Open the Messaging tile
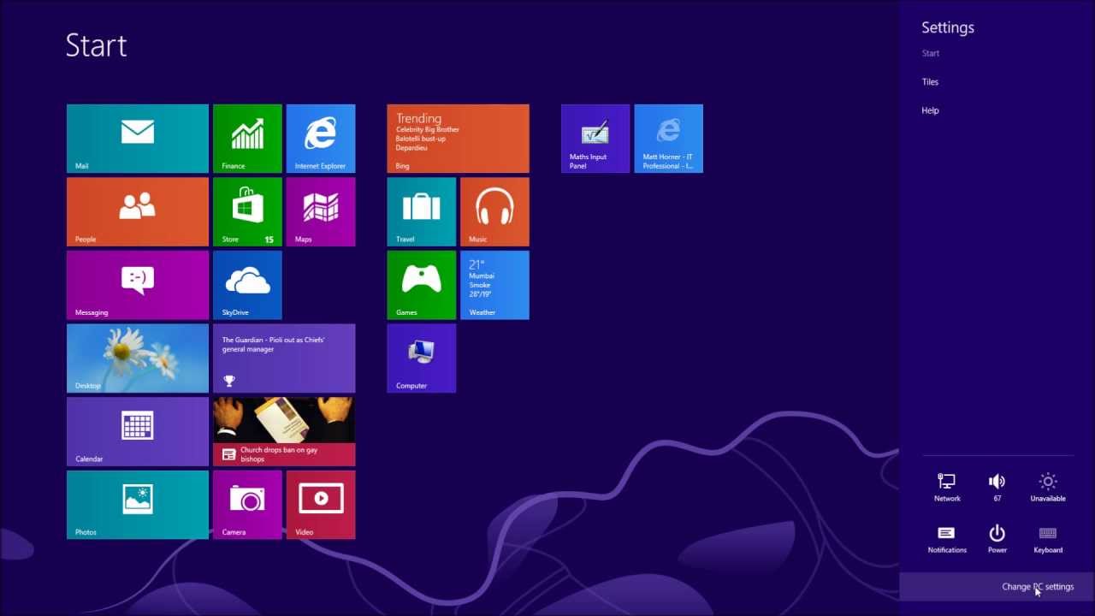Viewport: 1095px width, 616px height. 138,285
